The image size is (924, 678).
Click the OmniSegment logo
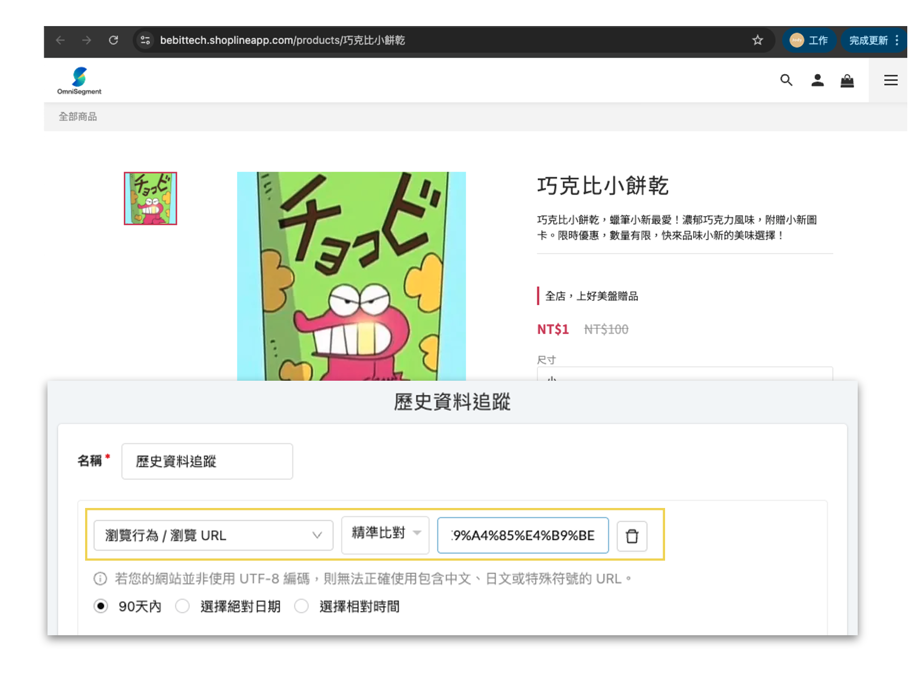(x=79, y=80)
